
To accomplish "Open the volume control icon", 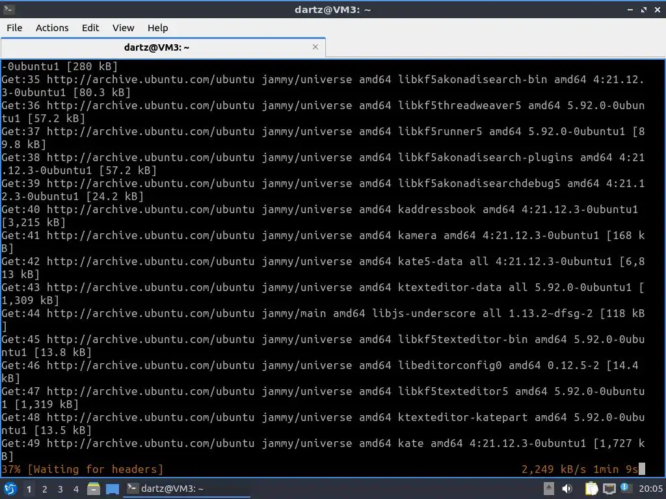I will pos(567,489).
